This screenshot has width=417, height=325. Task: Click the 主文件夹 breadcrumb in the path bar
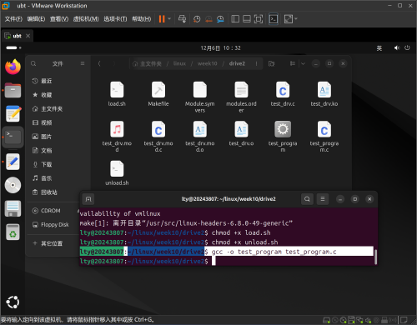(148, 63)
